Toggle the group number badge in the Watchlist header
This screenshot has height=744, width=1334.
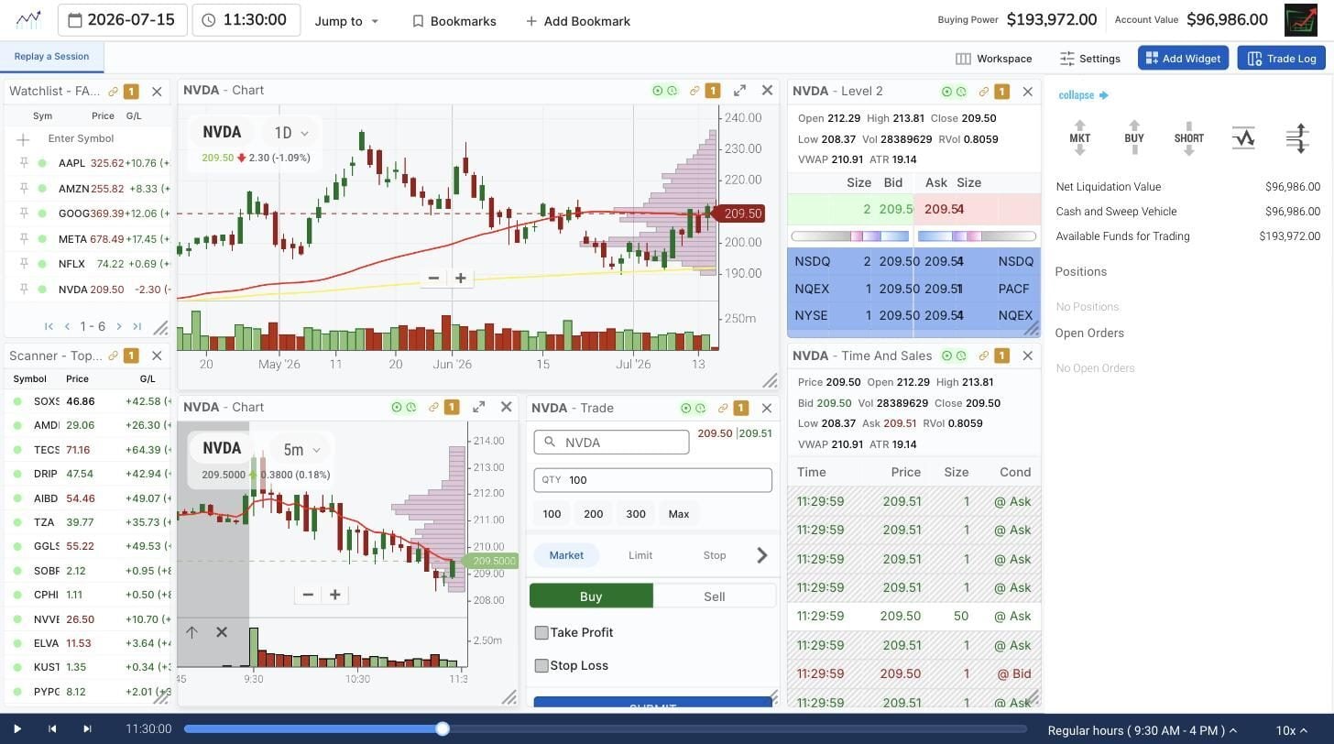[131, 92]
